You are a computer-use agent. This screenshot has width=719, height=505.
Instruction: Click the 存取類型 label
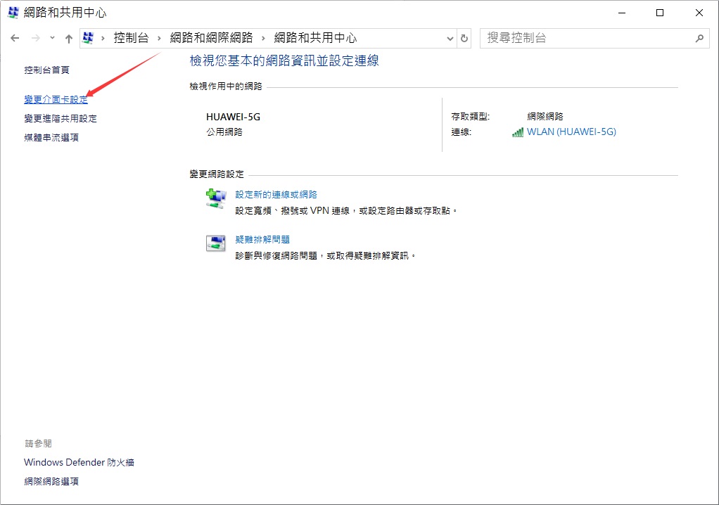point(471,117)
